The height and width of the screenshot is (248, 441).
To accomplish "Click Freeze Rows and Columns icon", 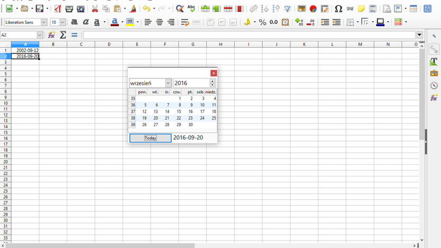I will [x=398, y=8].
